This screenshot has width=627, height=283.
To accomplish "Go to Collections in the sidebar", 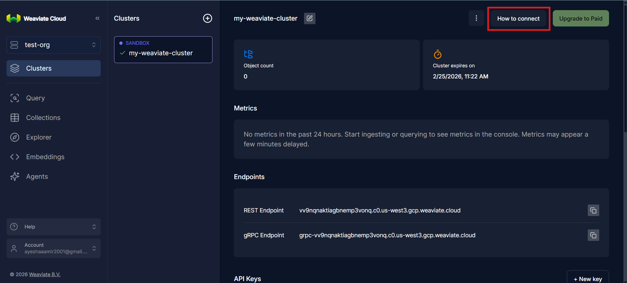I will [43, 118].
